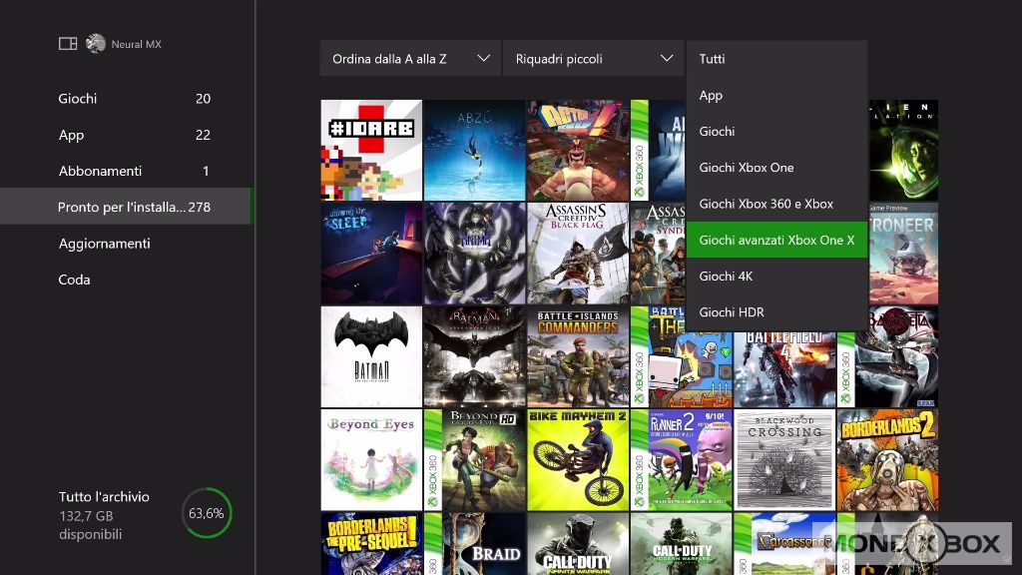Click the Neural MX profile avatar
Viewport: 1022px width, 575px height.
[96, 44]
